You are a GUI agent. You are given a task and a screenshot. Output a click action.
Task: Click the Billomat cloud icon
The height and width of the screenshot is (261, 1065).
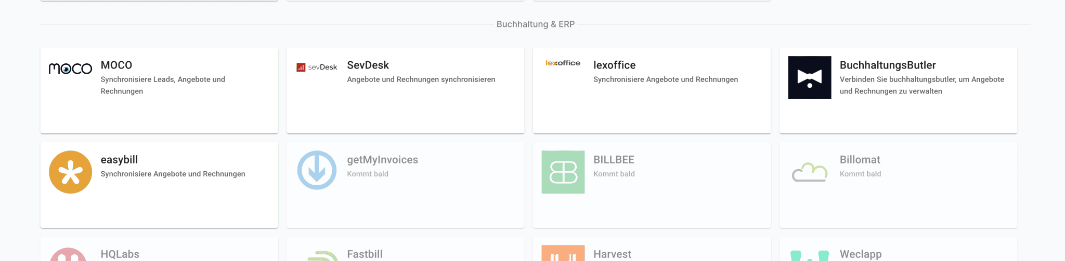809,172
